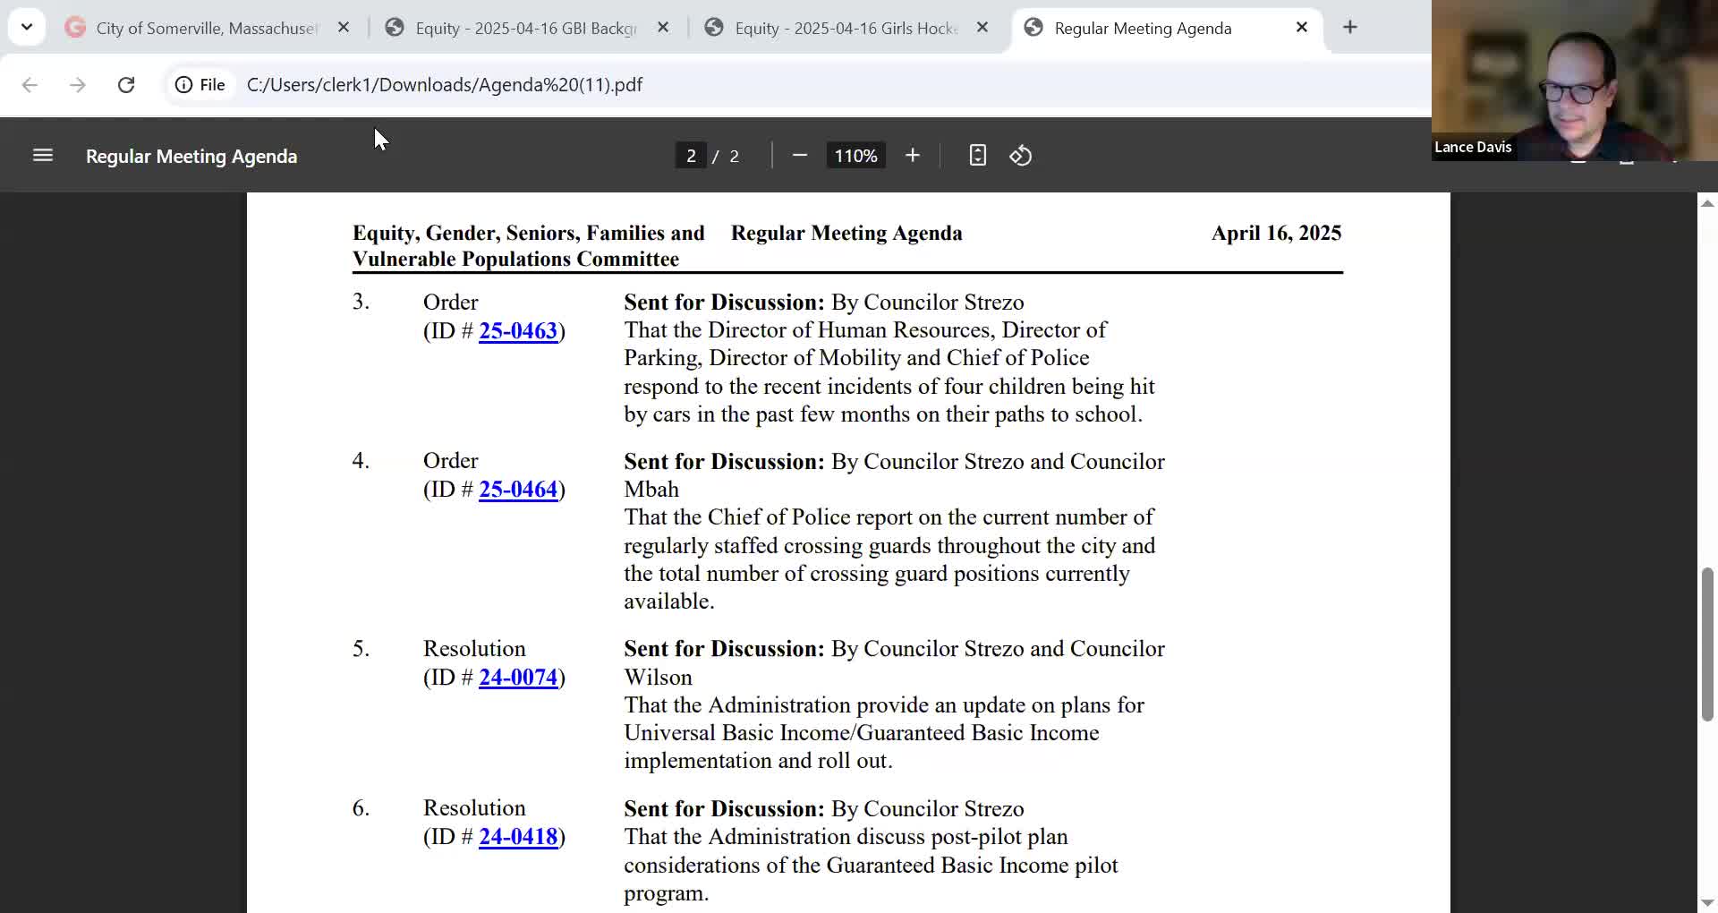The height and width of the screenshot is (913, 1718).
Task: Rotate the PDF counterclockwise
Action: (x=1021, y=156)
